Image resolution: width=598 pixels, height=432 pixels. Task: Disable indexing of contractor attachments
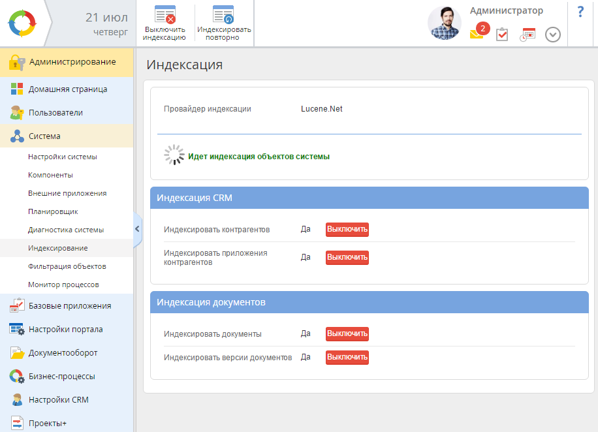347,257
